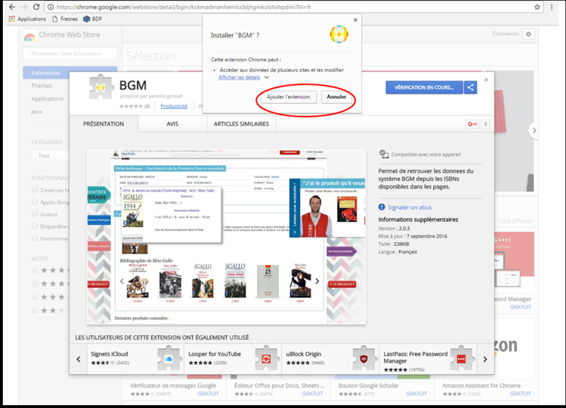Check the 'Disponible' checkbox
The image size is (566, 408).
pyautogui.click(x=35, y=226)
